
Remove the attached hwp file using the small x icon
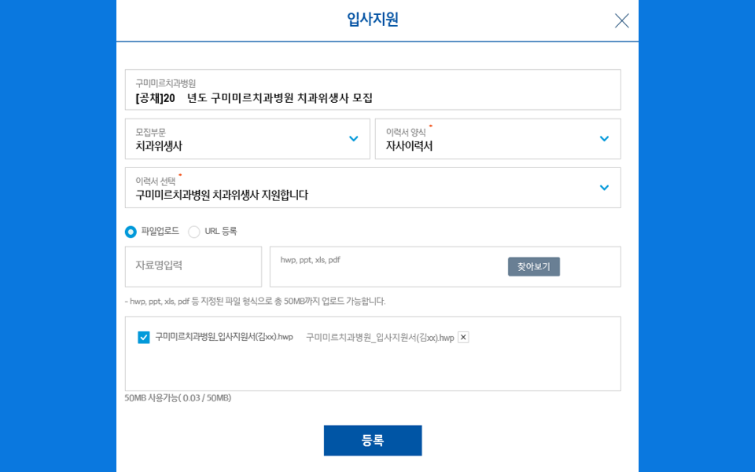tap(463, 337)
